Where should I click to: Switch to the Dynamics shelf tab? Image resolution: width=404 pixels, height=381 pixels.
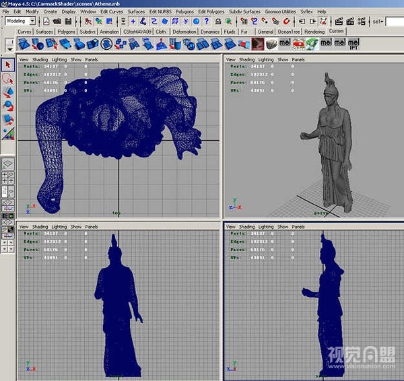tap(209, 32)
